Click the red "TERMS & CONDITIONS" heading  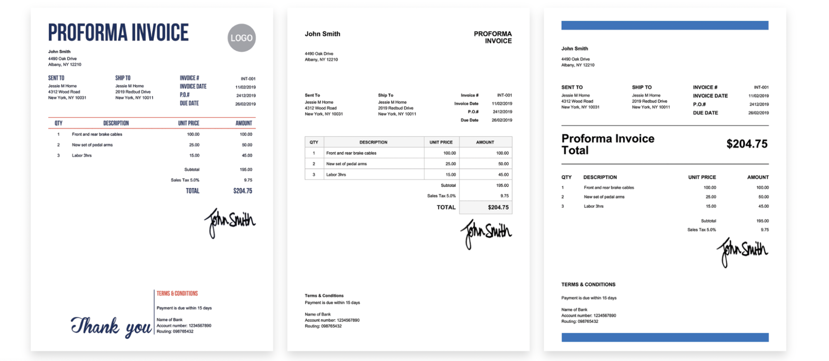click(177, 293)
